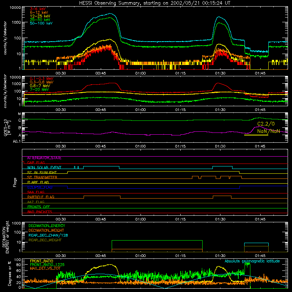This screenshot has width=292, height=292.
Task: Select the 0.1-0.3 MeV legend label
Action: 42,78
